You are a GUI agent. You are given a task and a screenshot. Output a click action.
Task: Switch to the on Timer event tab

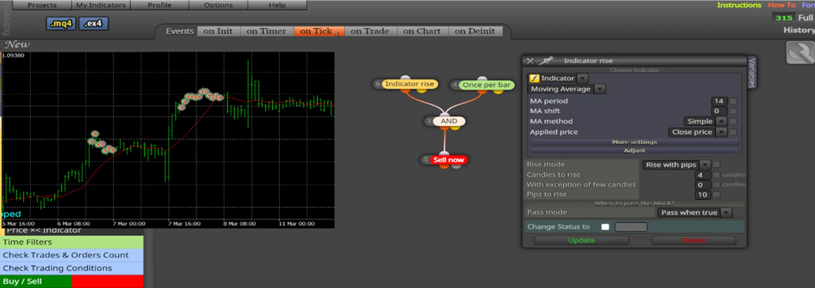tap(266, 31)
